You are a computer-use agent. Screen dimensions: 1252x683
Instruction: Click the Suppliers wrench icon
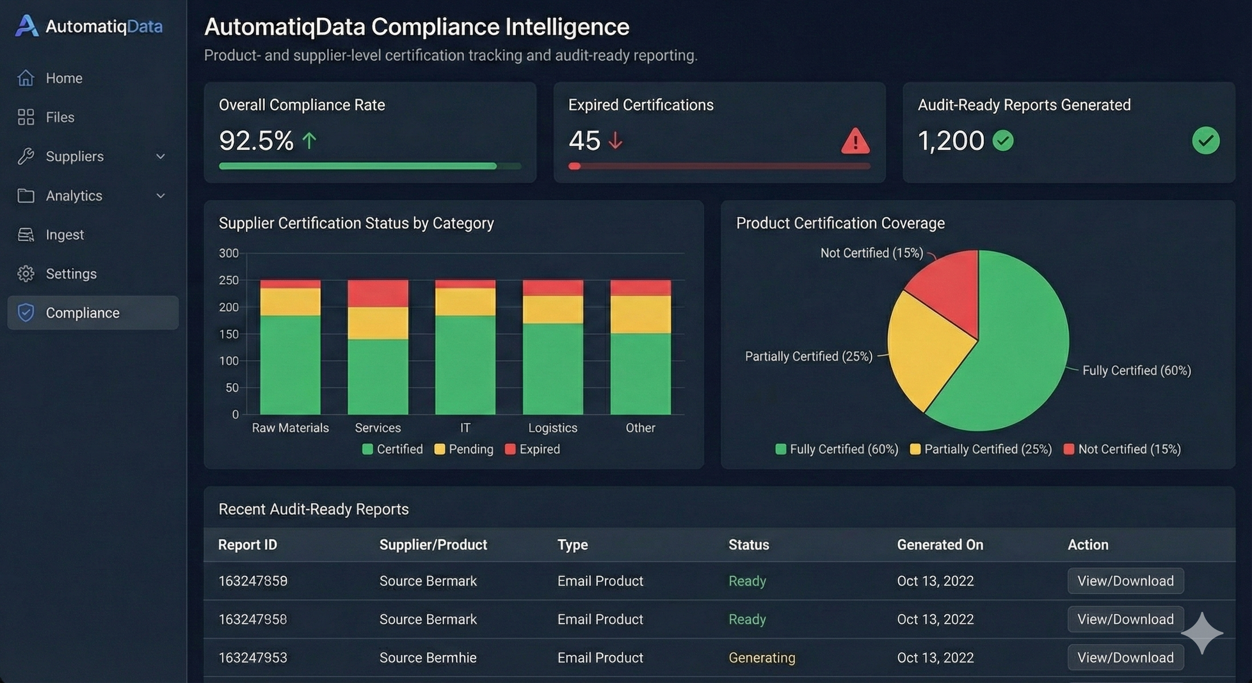(x=26, y=156)
